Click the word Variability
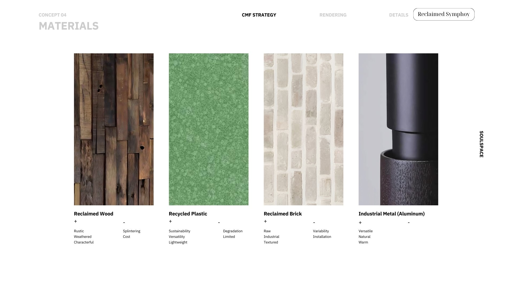This screenshot has width=513, height=288. pos(321,231)
